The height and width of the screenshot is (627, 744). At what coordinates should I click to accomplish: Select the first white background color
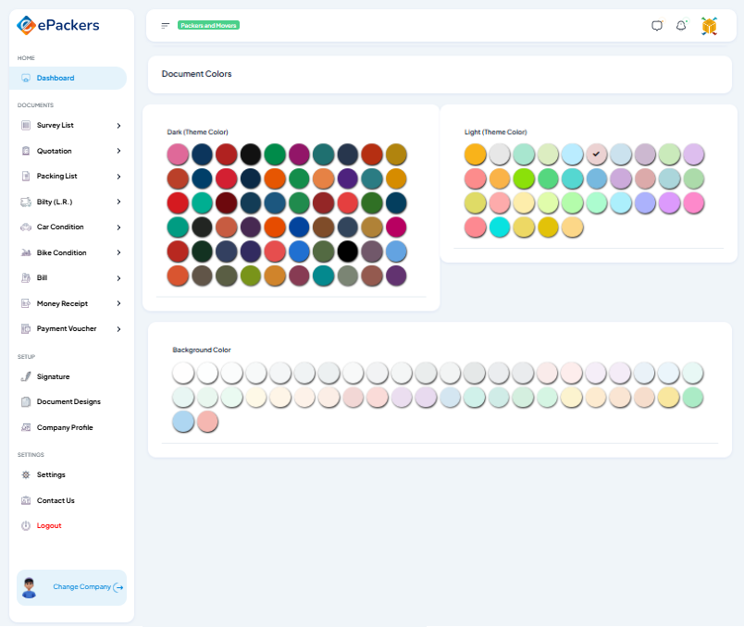183,373
